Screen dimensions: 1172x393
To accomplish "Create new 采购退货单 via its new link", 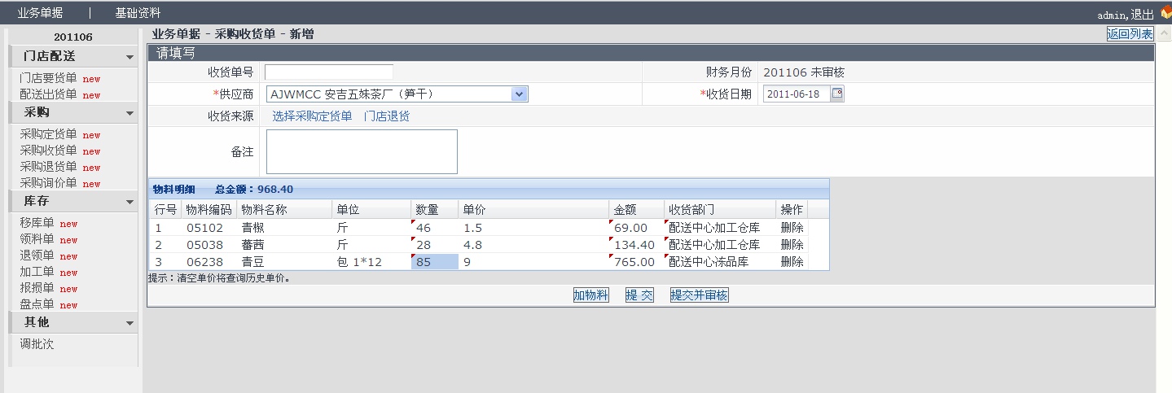I will pyautogui.click(x=91, y=168).
